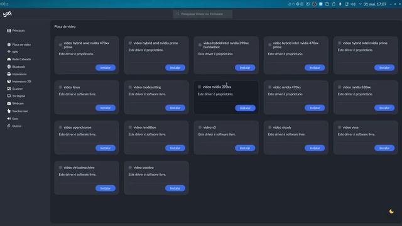Install the video linux driver
This screenshot has height=226, width=402.
click(x=106, y=108)
